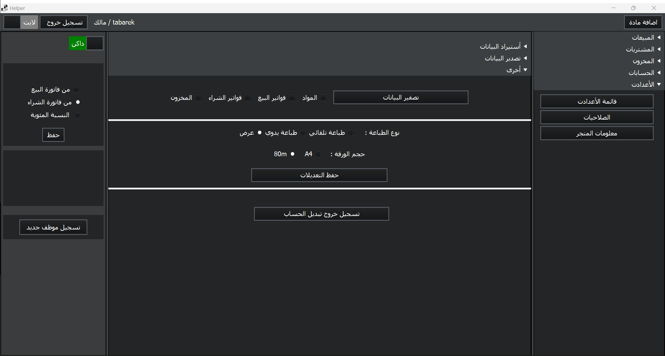Viewport: 665px width, 356px height.
Task: Choose A4 paper size
Action: (318, 154)
